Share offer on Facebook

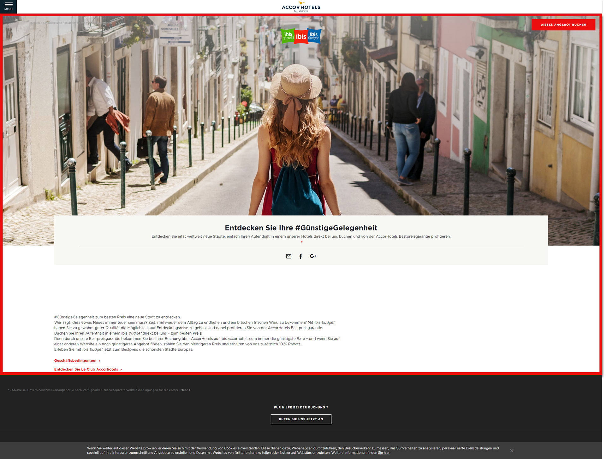pyautogui.click(x=300, y=256)
